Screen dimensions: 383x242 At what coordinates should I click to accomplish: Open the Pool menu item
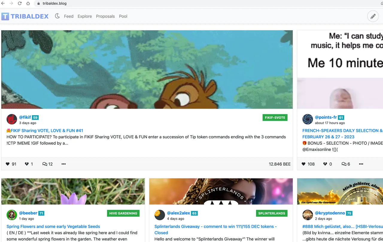123,16
